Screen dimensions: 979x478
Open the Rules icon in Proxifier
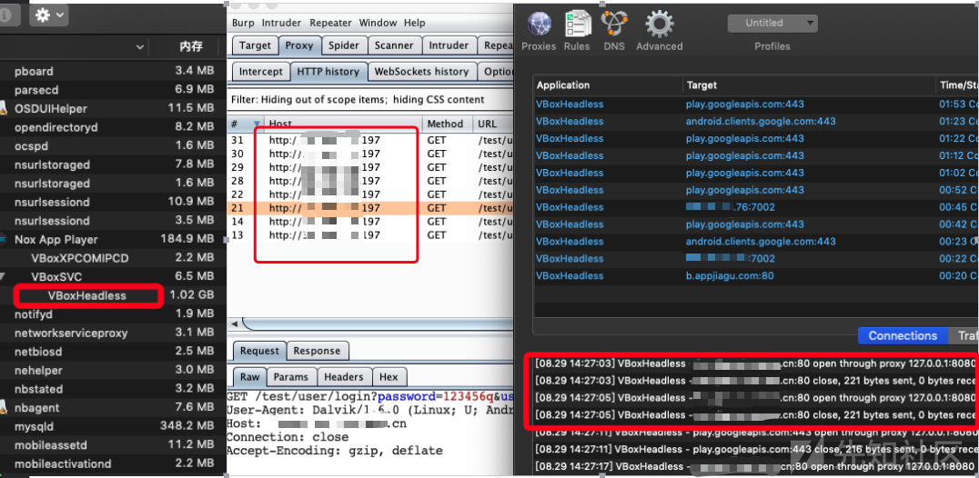coord(577,24)
